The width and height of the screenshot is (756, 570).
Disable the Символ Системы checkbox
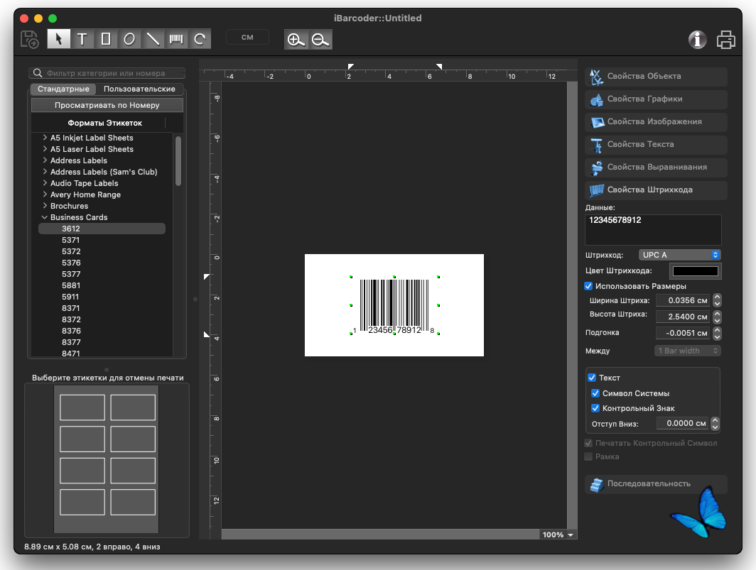pyautogui.click(x=596, y=393)
